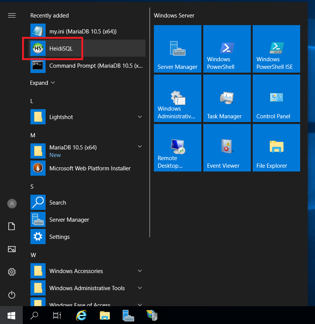Open Server Manager from taskbar
Image resolution: width=315 pixels, height=324 pixels.
pos(128,315)
